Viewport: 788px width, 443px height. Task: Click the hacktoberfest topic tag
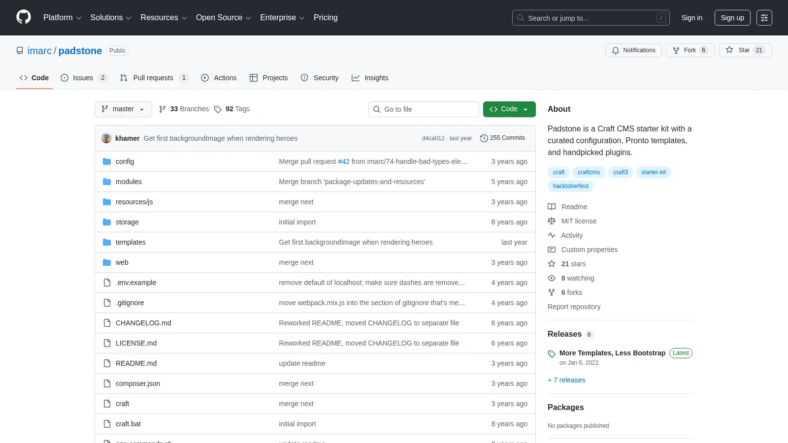coord(571,186)
